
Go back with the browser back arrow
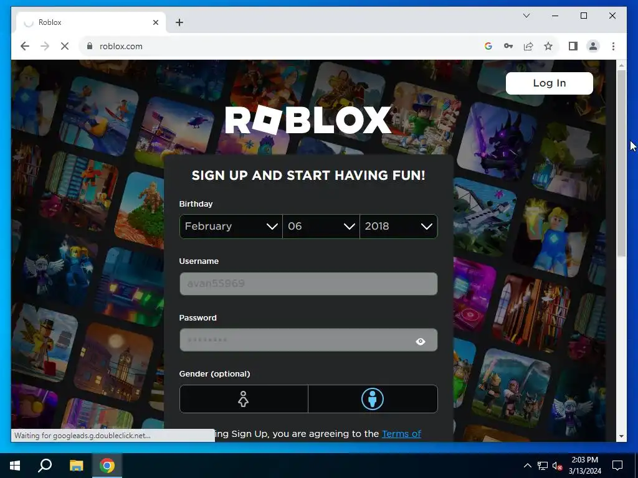(25, 46)
